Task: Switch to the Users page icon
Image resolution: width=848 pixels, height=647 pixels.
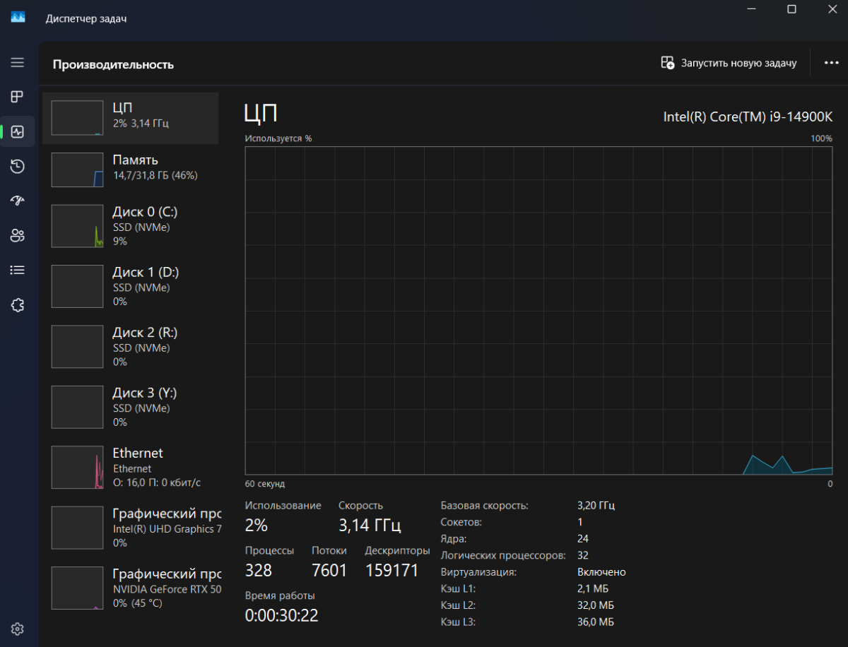Action: click(x=18, y=235)
